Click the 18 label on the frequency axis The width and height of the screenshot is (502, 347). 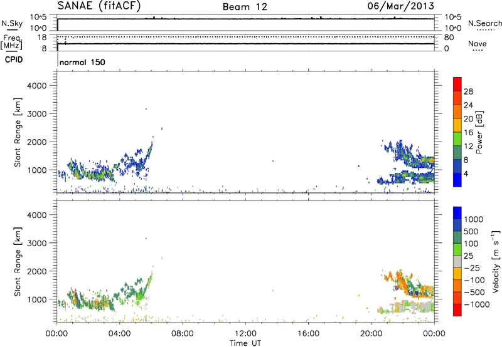(x=41, y=38)
